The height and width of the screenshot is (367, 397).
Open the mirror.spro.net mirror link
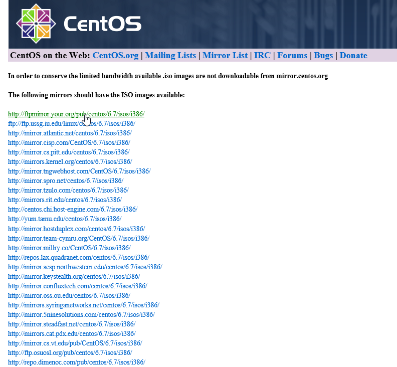66,181
